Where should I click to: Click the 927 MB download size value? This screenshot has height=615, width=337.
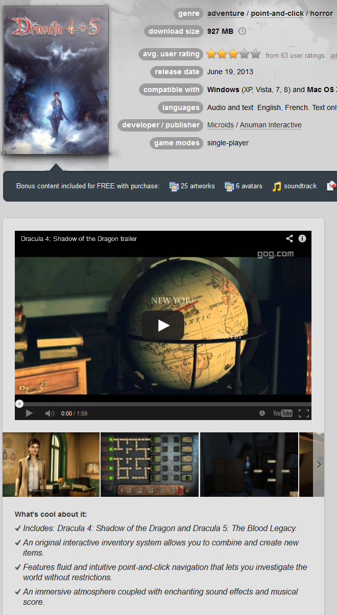click(220, 31)
